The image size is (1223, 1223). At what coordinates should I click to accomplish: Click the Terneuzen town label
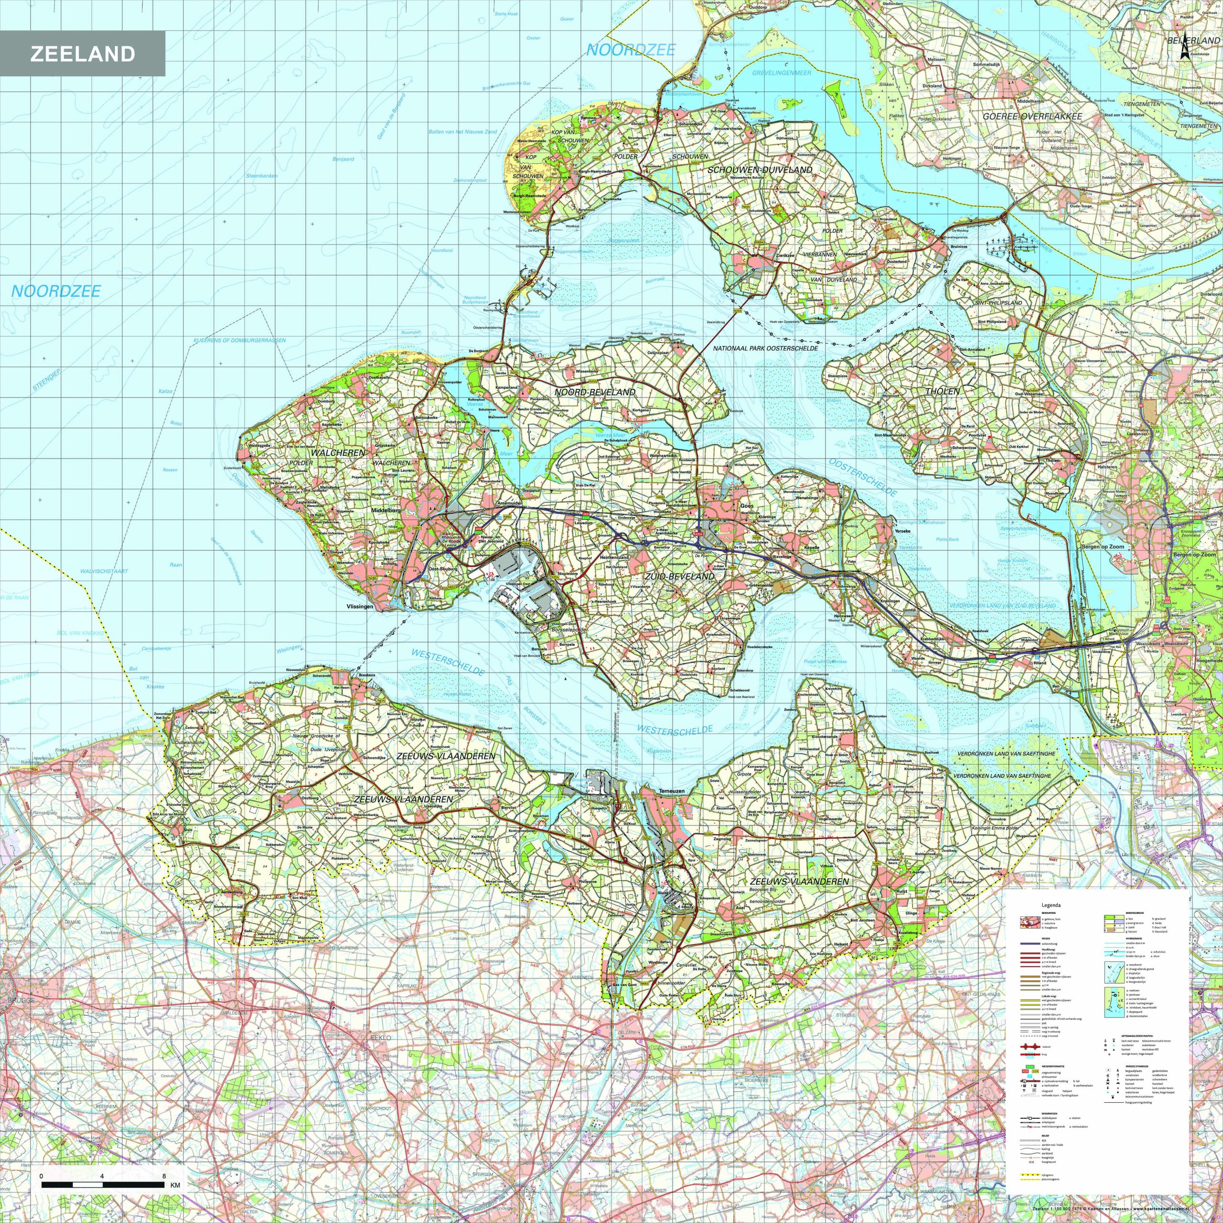[672, 791]
